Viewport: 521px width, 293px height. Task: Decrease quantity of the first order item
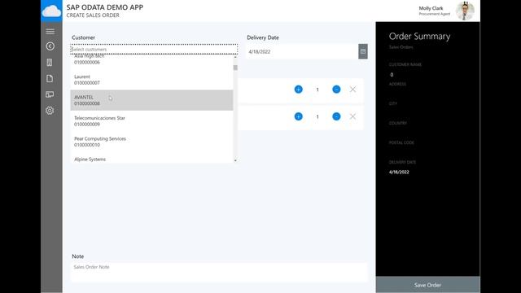pos(336,90)
